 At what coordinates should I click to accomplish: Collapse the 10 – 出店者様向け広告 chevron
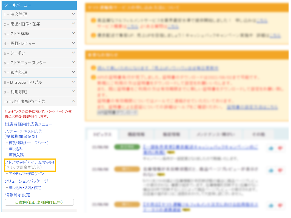point(73,101)
